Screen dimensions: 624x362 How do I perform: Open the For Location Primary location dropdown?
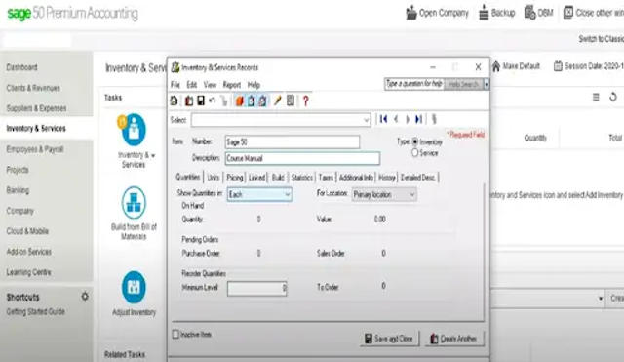pyautogui.click(x=412, y=194)
